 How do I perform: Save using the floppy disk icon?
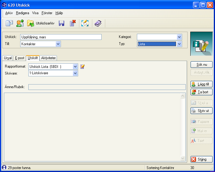pos(62,23)
